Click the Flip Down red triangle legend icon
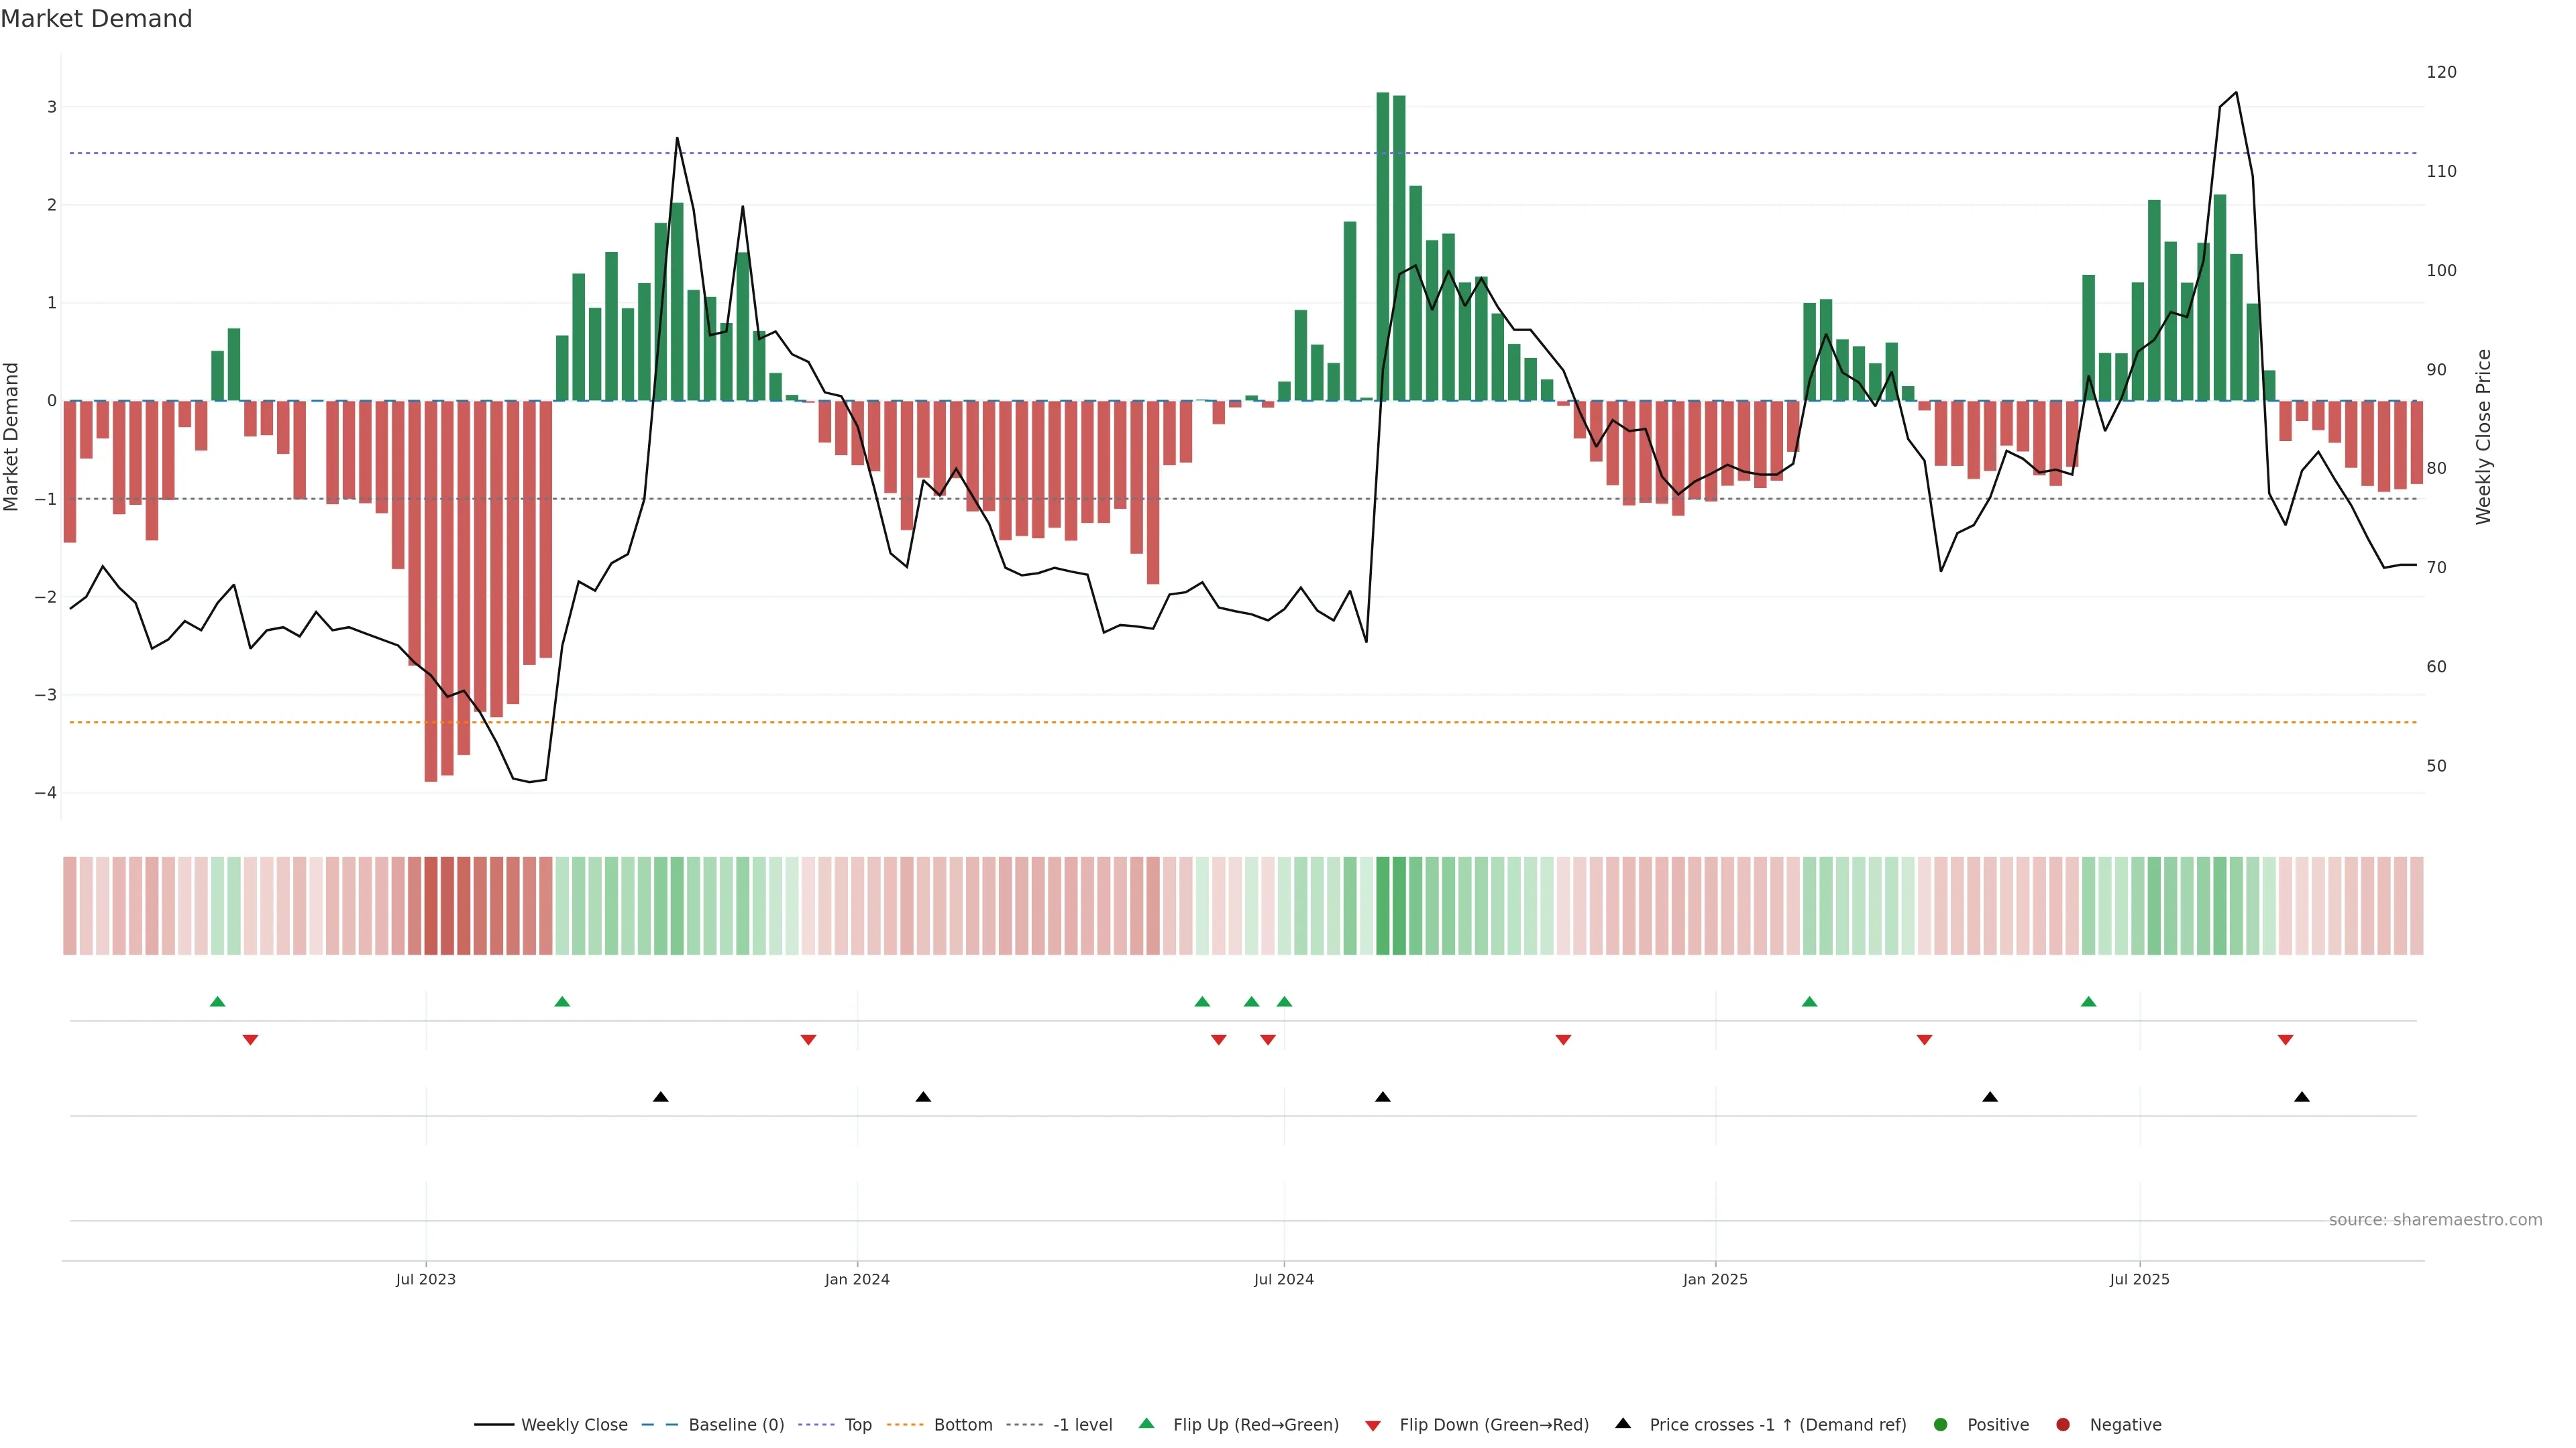 click(x=1372, y=1425)
